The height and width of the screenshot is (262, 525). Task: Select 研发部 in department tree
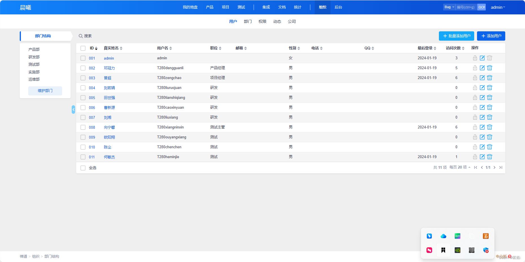(34, 57)
